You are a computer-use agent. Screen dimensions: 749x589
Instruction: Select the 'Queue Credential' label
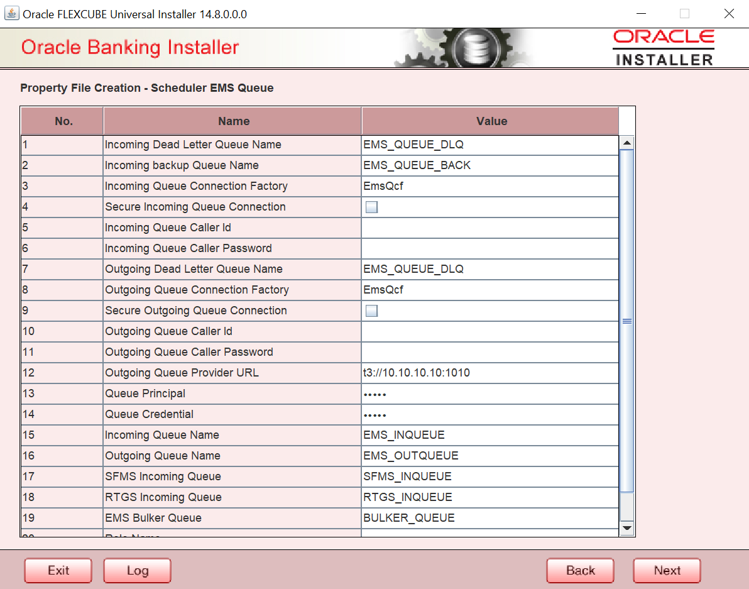click(149, 415)
